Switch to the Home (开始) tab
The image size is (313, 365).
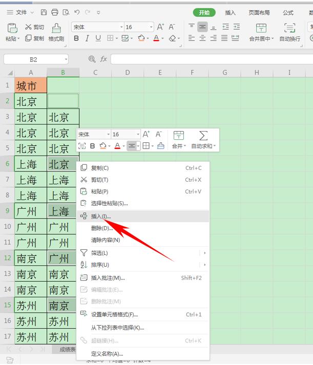coord(204,13)
